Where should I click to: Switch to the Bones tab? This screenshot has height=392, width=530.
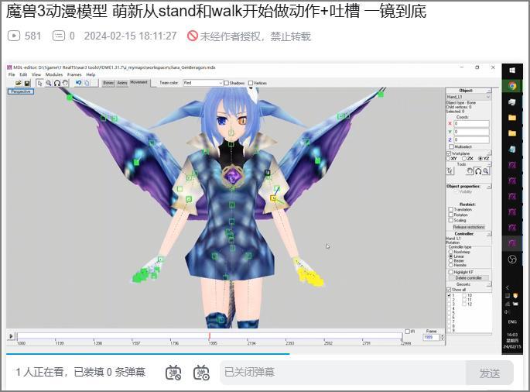108,82
